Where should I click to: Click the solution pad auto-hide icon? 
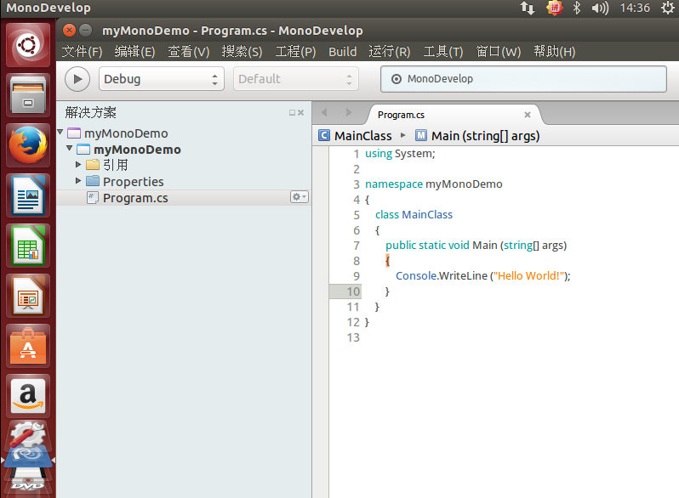(x=292, y=112)
